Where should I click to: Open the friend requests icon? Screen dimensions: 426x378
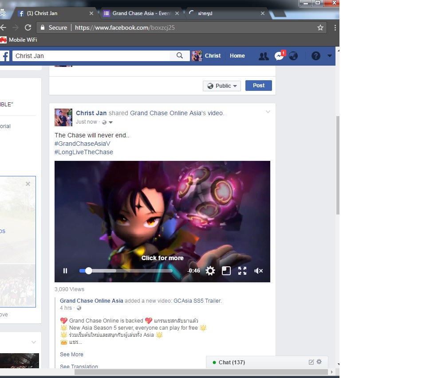[264, 56]
